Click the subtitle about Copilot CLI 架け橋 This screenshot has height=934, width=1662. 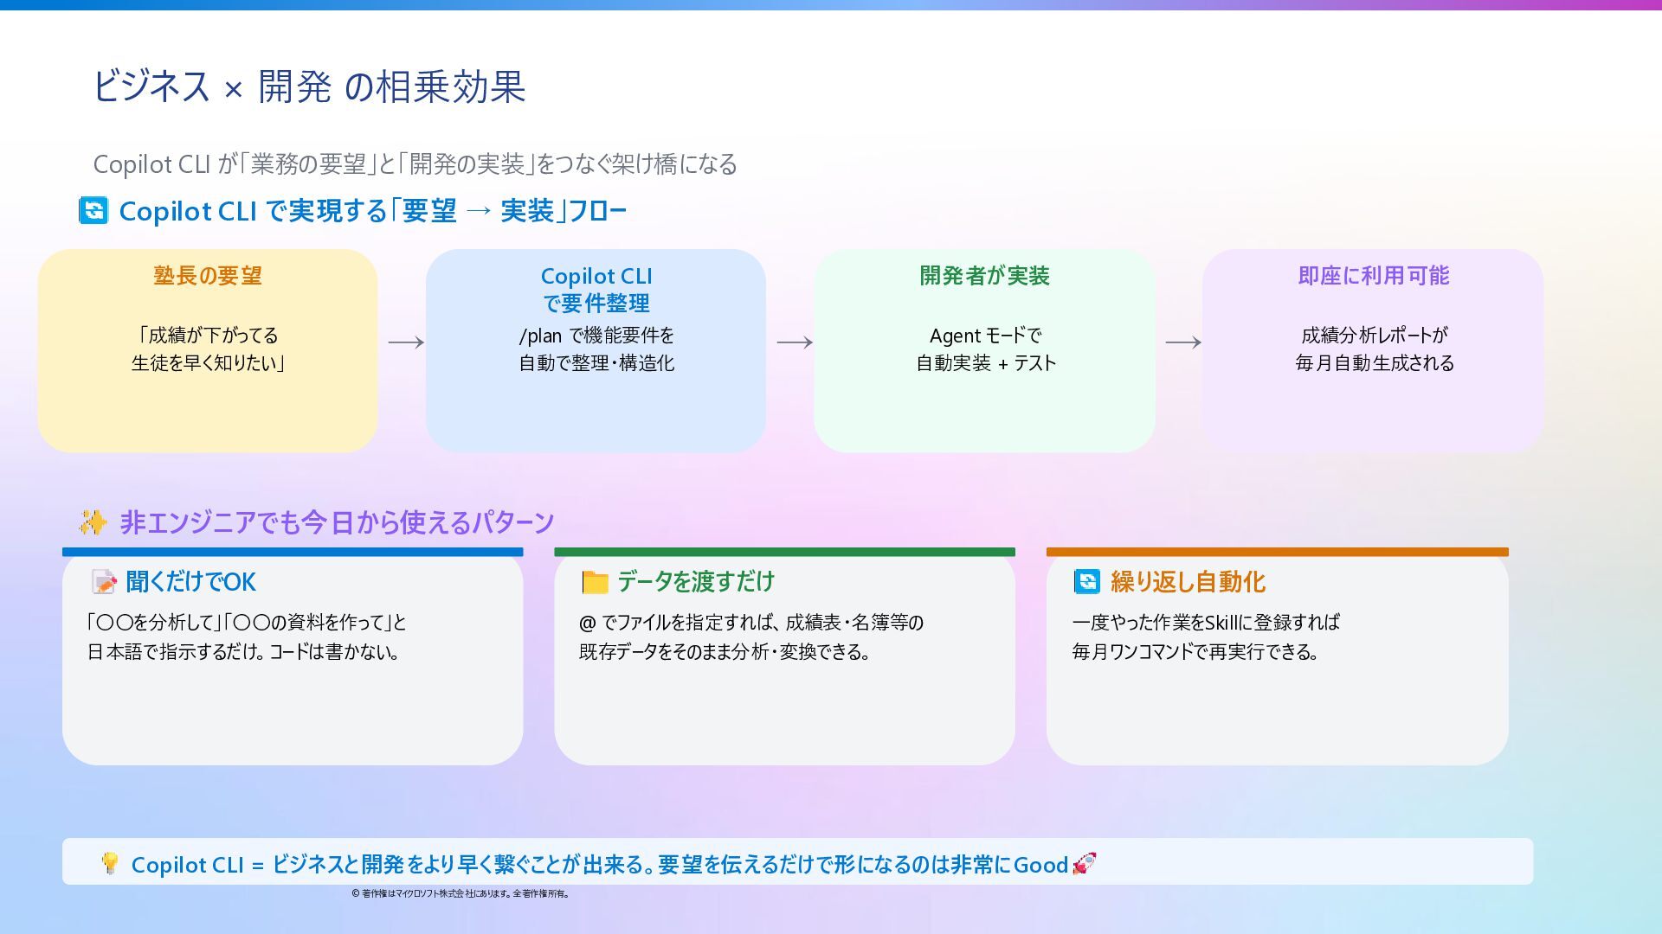pyautogui.click(x=415, y=163)
